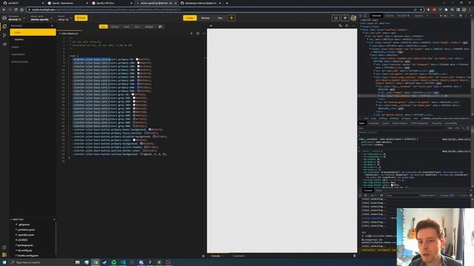Screen dimensions: 474x266
Task: Select the first yellow editor view tab
Action: (x=103, y=27)
